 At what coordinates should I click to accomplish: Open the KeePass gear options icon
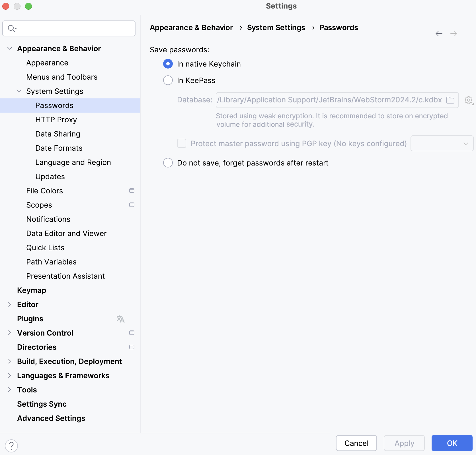[x=469, y=100]
